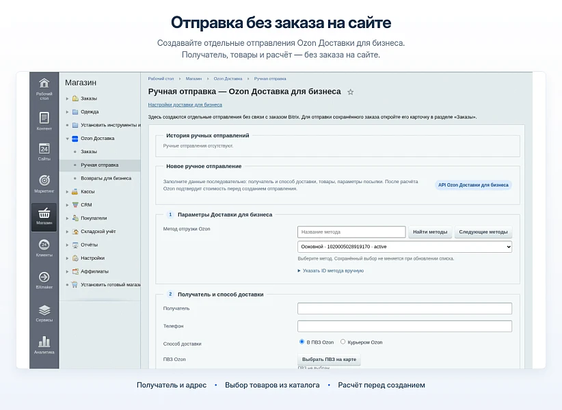This screenshot has width=562, height=410.
Task: Add page to favorites with star
Action: 351,92
